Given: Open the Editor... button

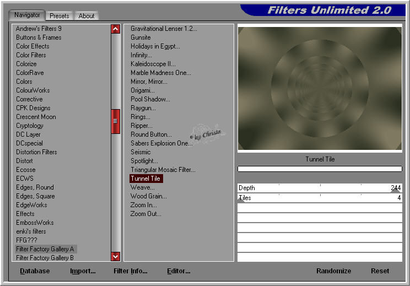Looking at the screenshot, I should [179, 271].
